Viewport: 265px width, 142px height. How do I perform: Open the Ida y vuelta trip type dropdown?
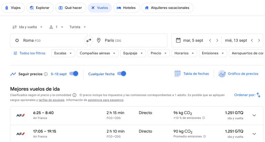click(x=28, y=27)
